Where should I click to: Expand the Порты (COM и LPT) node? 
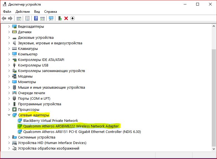(x=9, y=98)
